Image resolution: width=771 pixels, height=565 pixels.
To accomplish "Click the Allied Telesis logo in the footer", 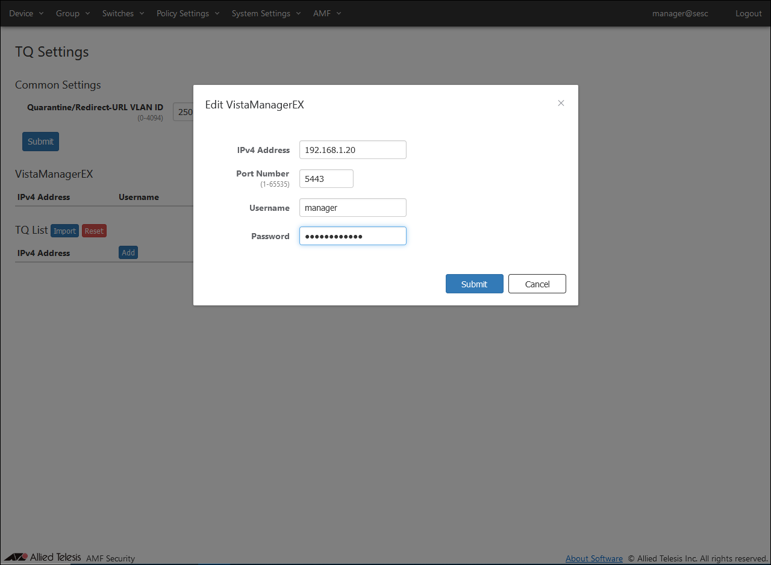I will (x=42, y=557).
